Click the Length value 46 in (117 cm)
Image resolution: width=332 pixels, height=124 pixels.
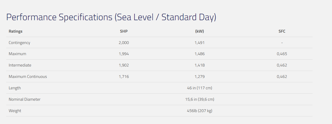click(200, 88)
